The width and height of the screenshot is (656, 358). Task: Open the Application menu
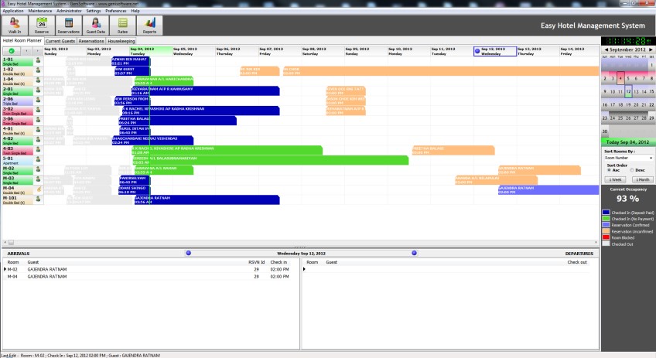click(x=13, y=11)
